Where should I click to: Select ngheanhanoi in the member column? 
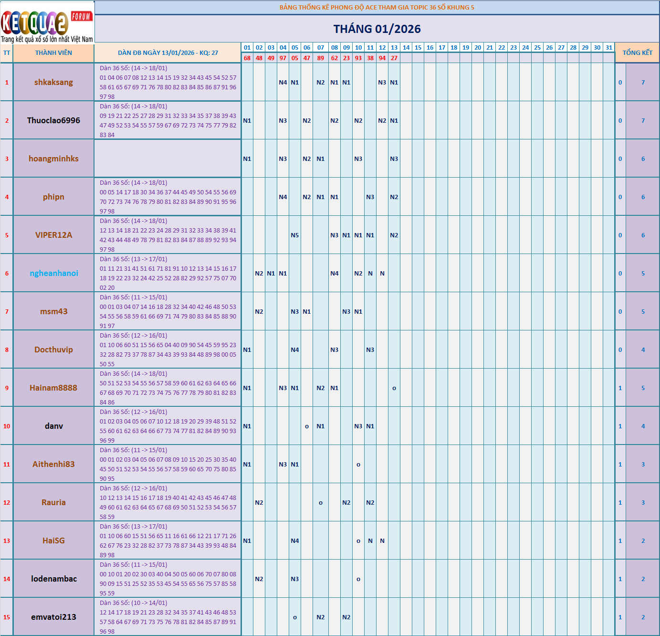(53, 273)
